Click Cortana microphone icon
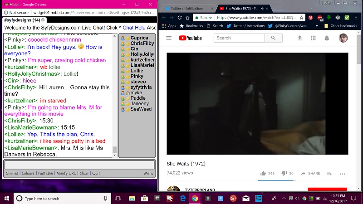The width and height of the screenshot is (363, 204). [105, 199]
